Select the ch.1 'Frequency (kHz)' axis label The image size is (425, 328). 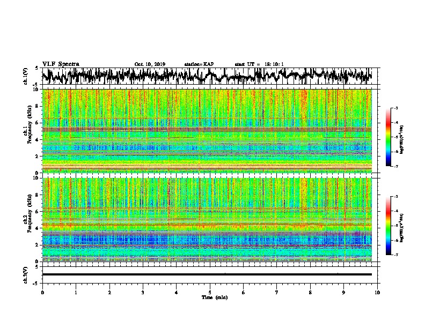[30, 125]
